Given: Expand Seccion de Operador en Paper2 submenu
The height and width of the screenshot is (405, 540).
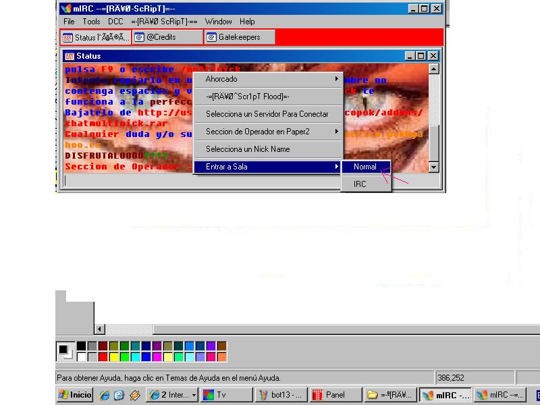Looking at the screenshot, I should click(268, 132).
